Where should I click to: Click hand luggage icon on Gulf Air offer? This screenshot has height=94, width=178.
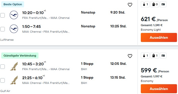145,56
